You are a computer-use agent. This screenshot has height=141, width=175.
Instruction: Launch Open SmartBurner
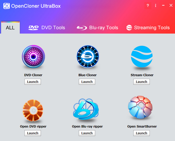141,133
